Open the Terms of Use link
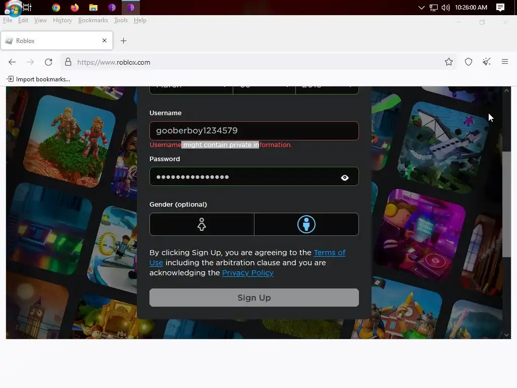Image resolution: width=517 pixels, height=388 pixels. click(329, 253)
